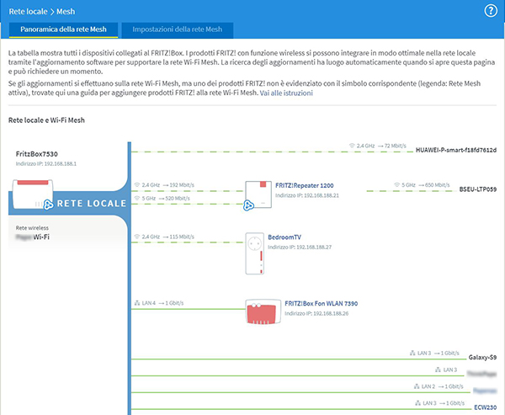
Task: Open FRITZ!Repeater 1200 device link
Action: tap(305, 185)
